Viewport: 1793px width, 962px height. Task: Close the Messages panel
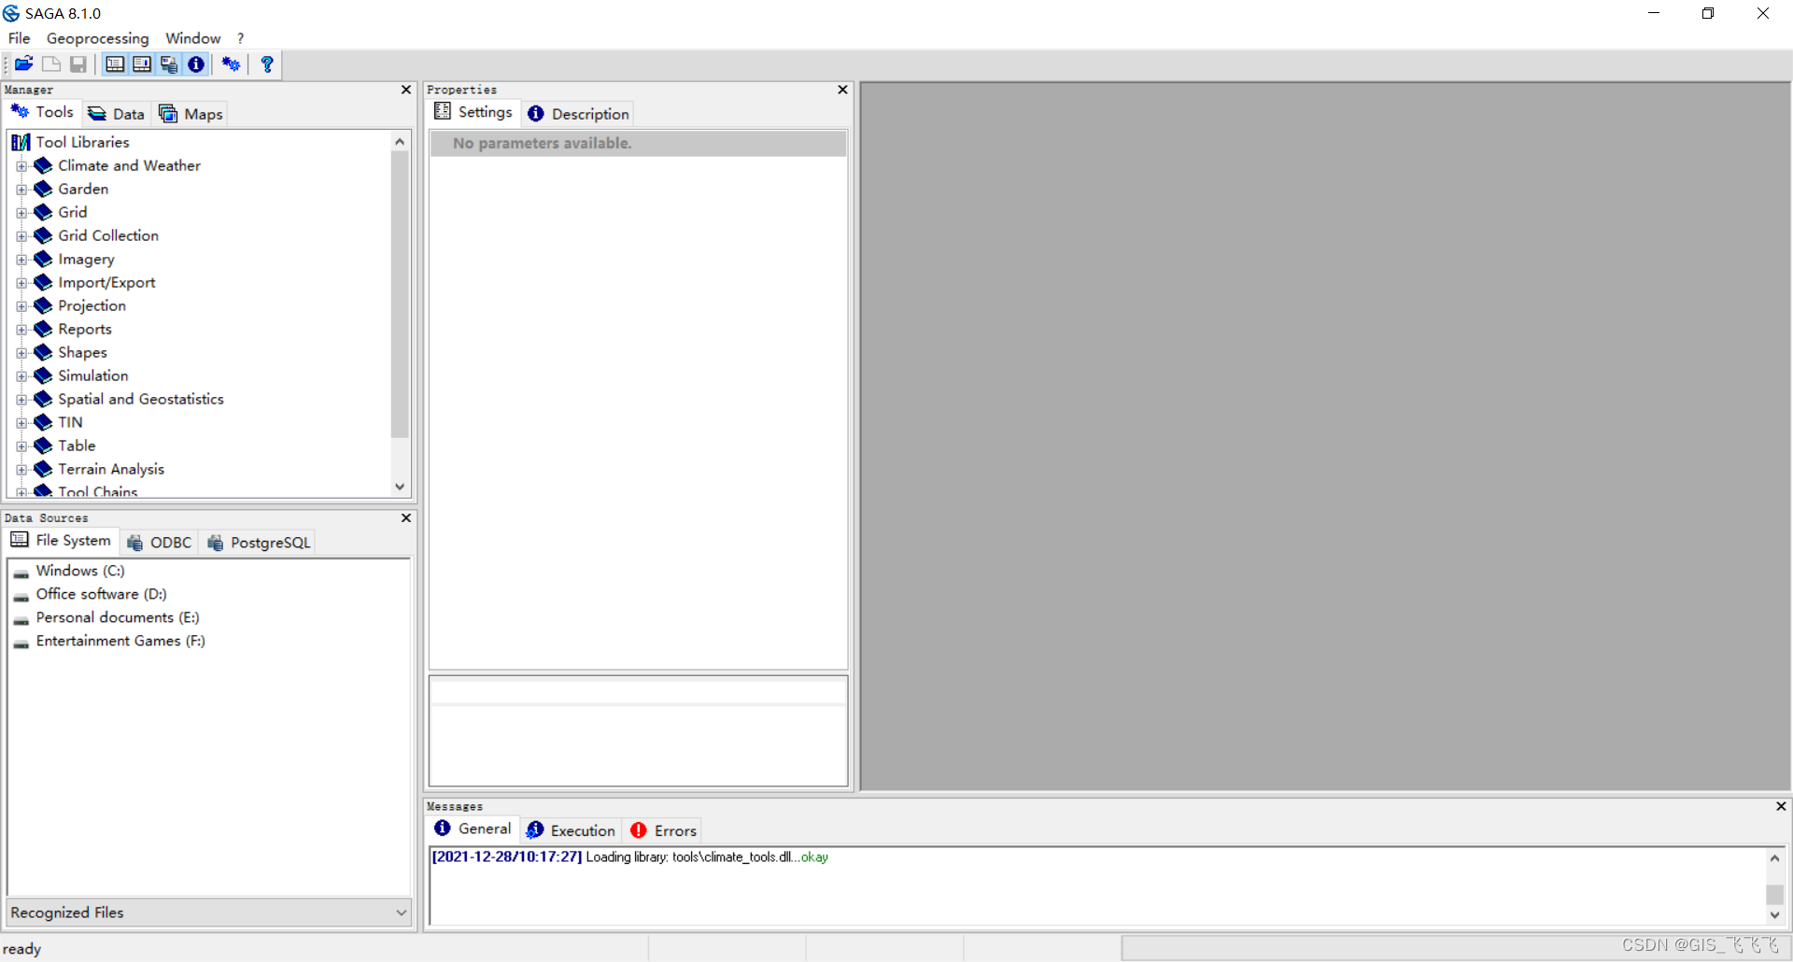[1781, 806]
